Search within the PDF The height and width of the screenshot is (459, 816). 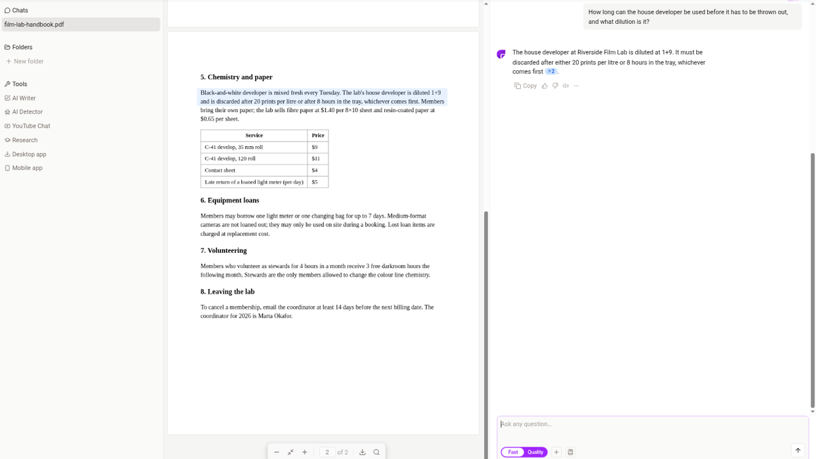pyautogui.click(x=376, y=452)
